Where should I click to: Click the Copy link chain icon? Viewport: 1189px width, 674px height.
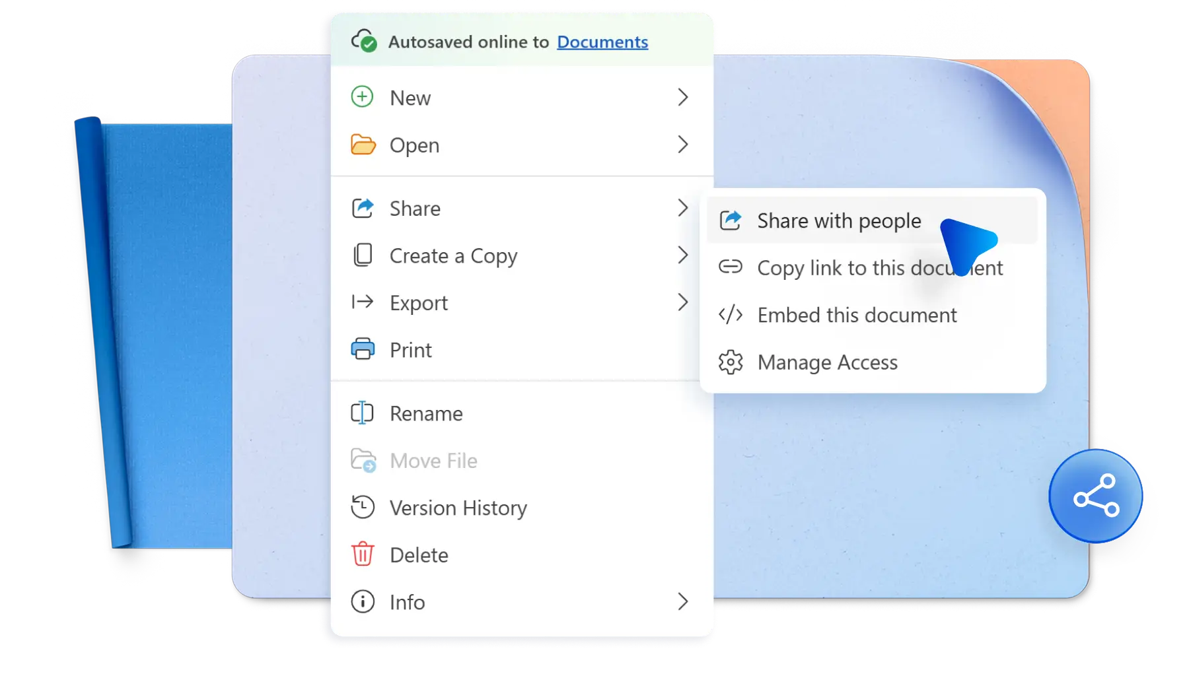tap(731, 267)
